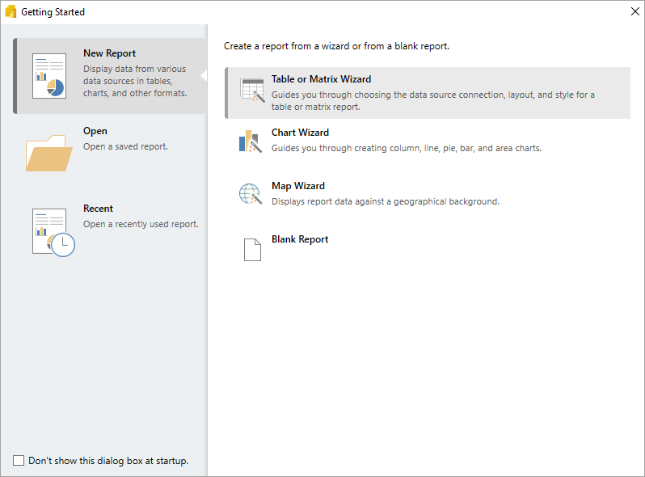Click the Chart Wizard bar chart icon
Image resolution: width=645 pixels, height=477 pixels.
[x=250, y=141]
